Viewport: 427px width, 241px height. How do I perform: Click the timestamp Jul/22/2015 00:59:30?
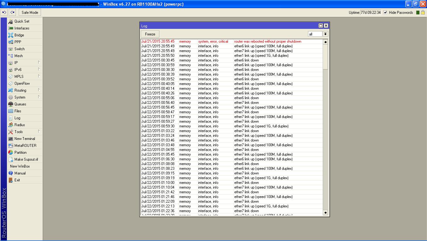(158, 126)
